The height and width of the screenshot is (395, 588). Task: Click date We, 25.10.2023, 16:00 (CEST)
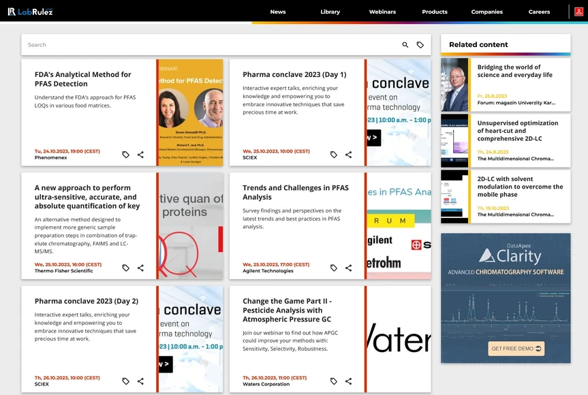coord(68,265)
